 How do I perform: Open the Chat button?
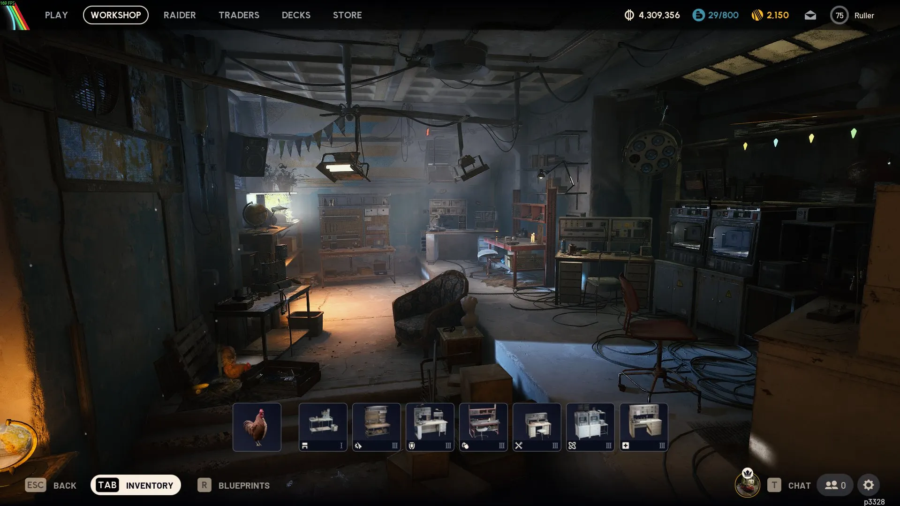(789, 485)
